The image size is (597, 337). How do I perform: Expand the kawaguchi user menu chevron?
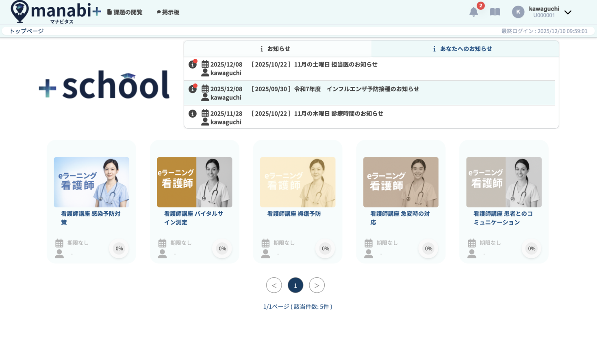click(x=568, y=12)
